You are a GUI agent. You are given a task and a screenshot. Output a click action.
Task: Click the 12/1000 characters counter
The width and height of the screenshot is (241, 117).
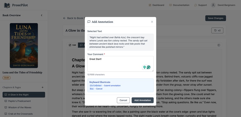(96, 75)
